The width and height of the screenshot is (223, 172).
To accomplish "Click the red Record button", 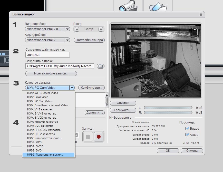I will (99, 137).
